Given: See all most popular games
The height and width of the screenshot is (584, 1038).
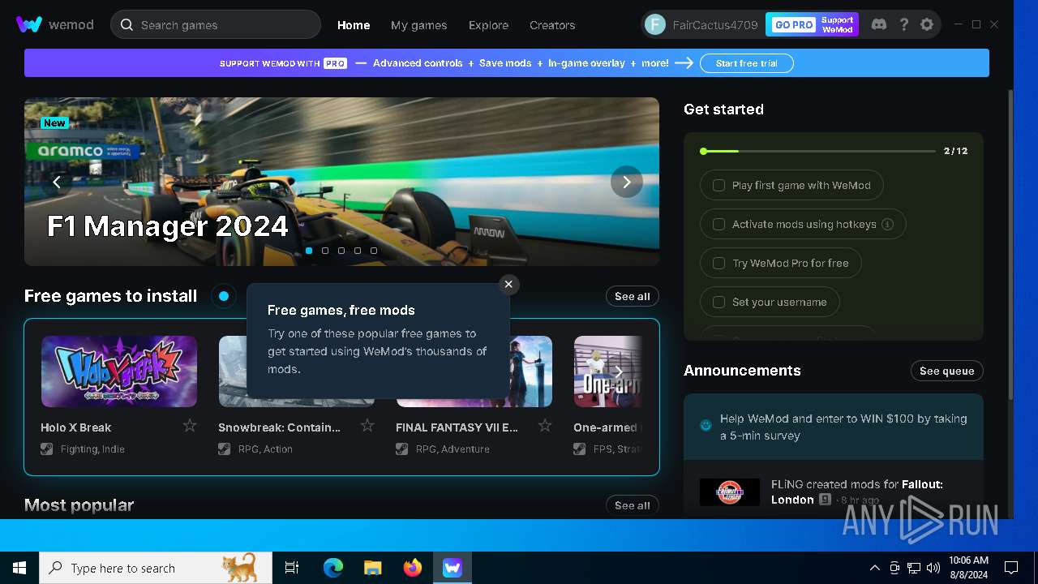Looking at the screenshot, I should coord(633,505).
